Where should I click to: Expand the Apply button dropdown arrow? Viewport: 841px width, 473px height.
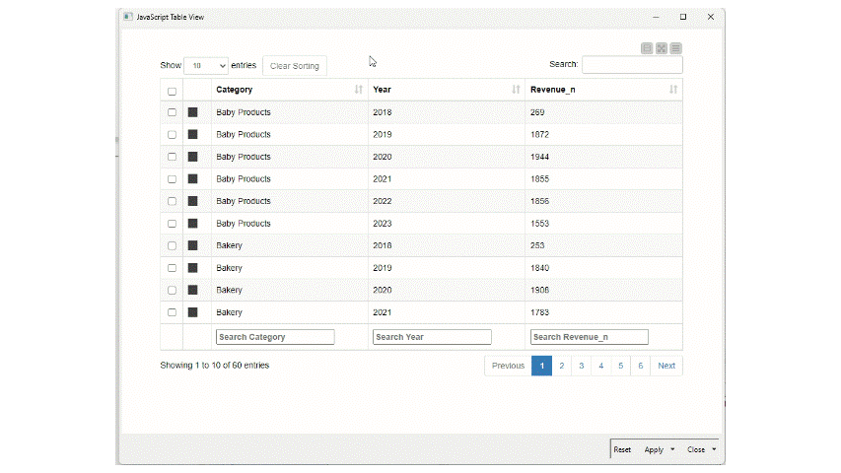pos(671,449)
